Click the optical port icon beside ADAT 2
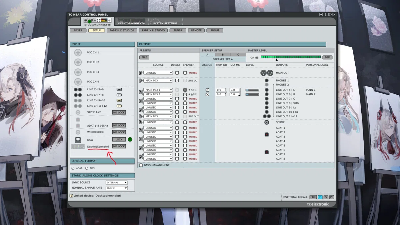400x225 pixels. coord(267,134)
